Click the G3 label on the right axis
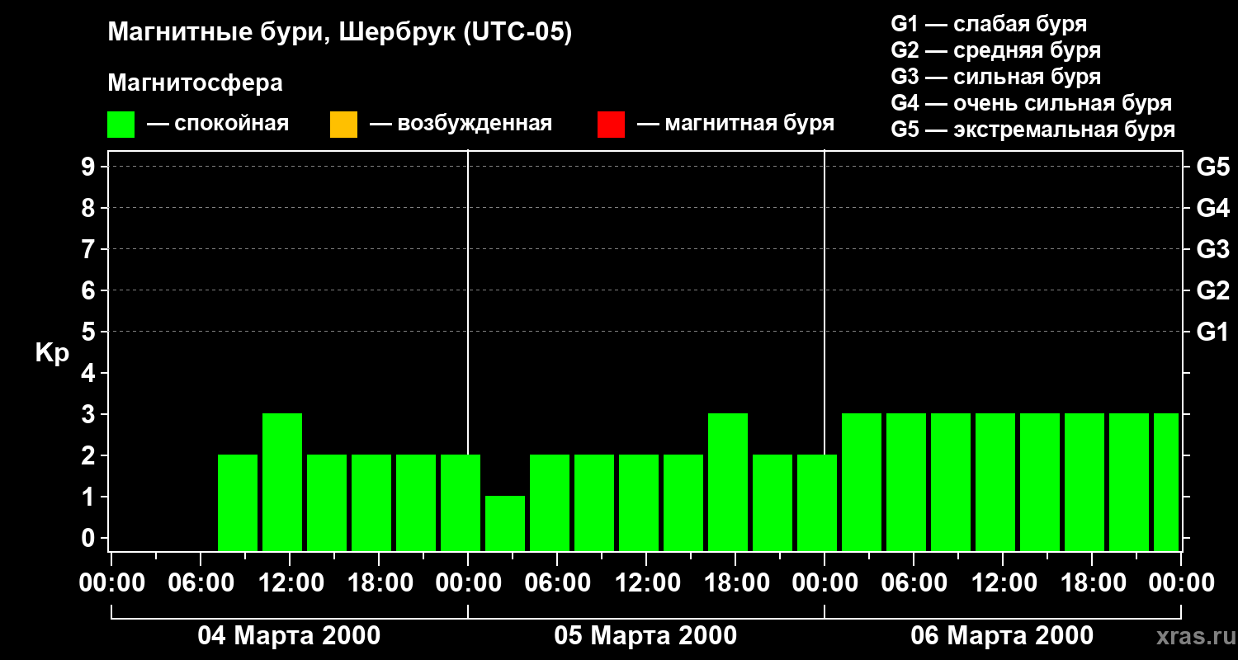Viewport: 1238px width, 660px height. pyautogui.click(x=1213, y=249)
